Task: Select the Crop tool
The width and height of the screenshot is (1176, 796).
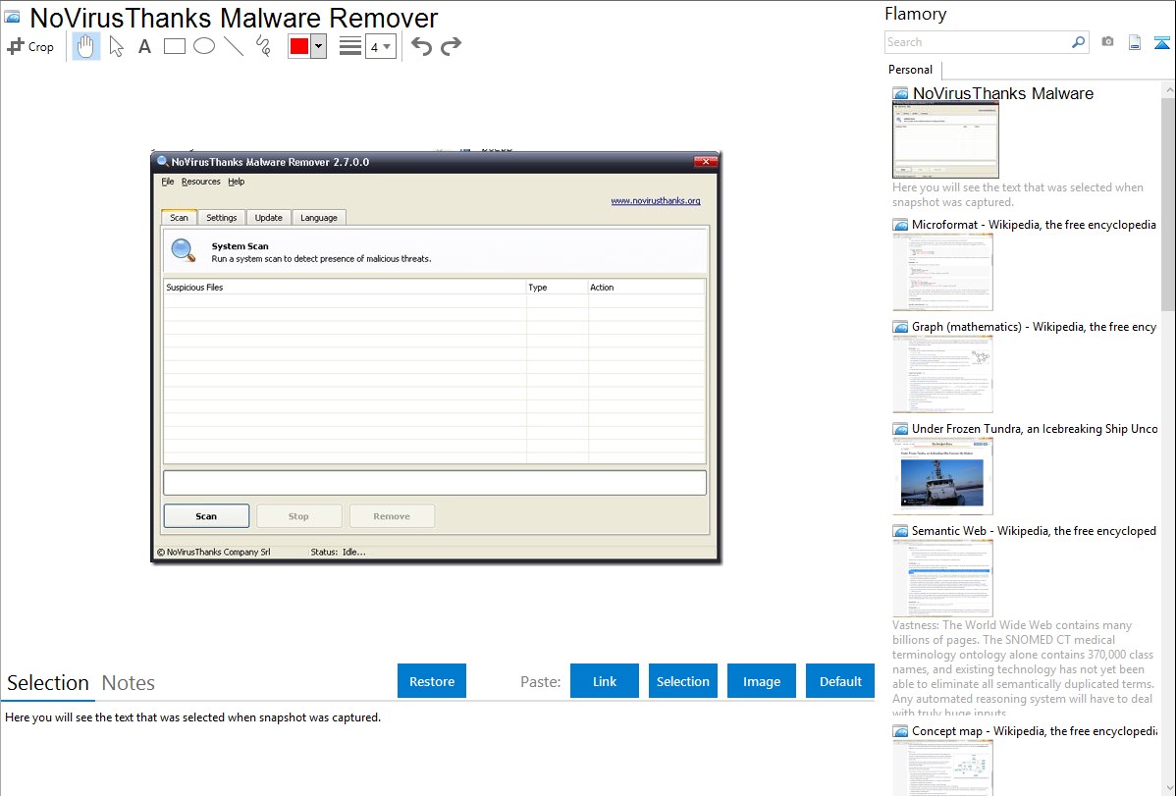Action: 30,46
